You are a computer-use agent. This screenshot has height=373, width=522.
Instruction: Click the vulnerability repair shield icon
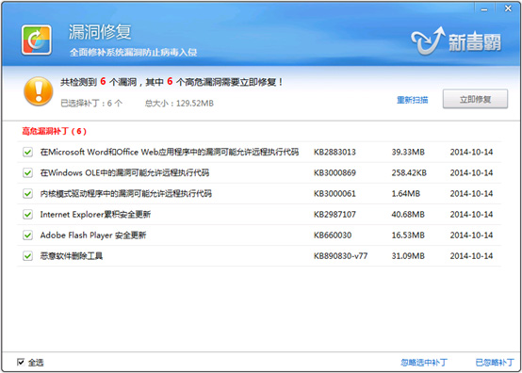(37, 40)
